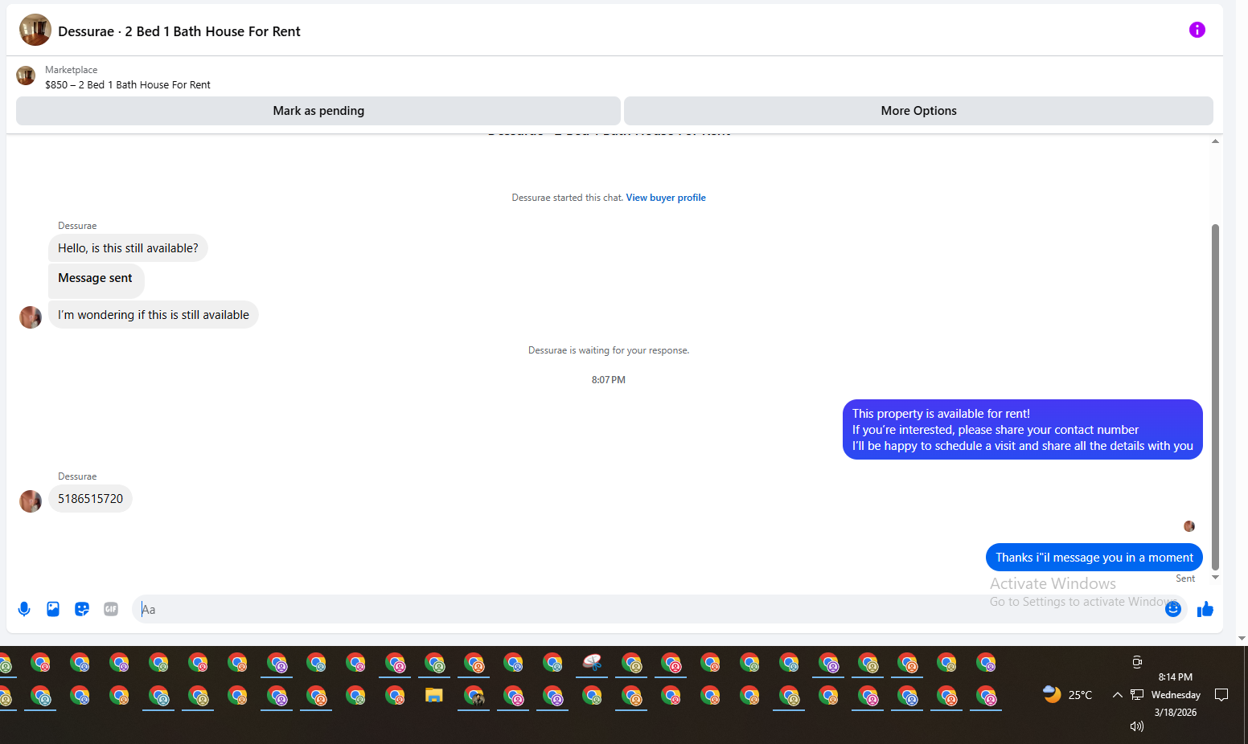
Task: Open the Windows notification center icon
Action: coord(1221,695)
